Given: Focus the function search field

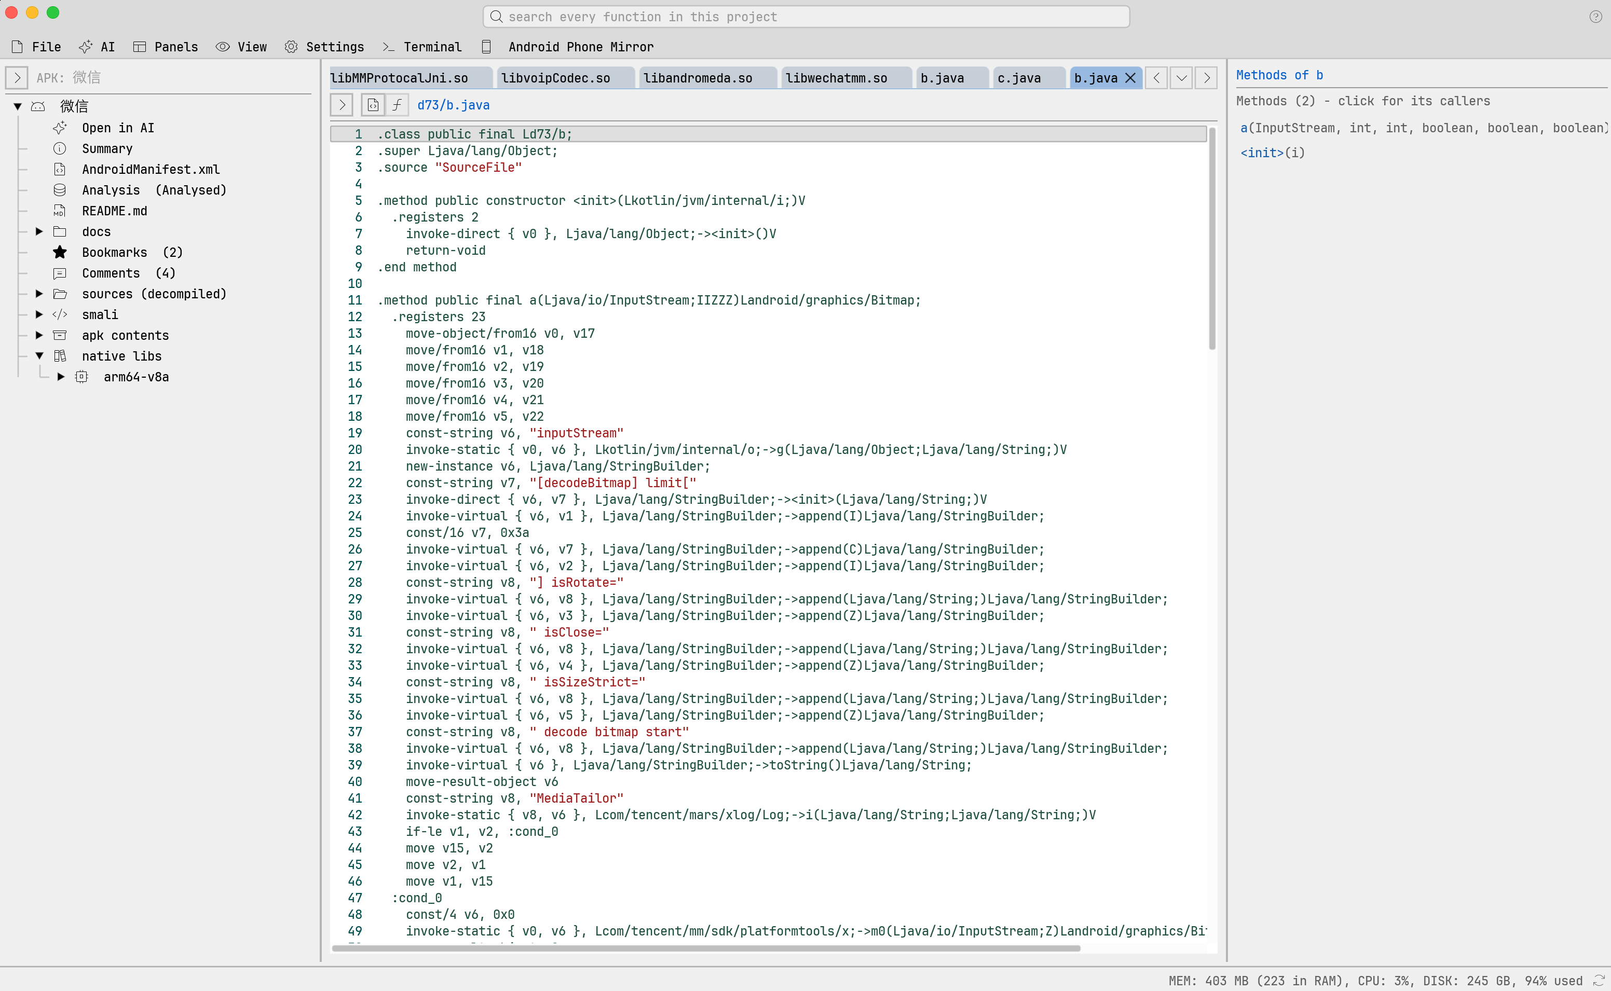Looking at the screenshot, I should (x=806, y=17).
